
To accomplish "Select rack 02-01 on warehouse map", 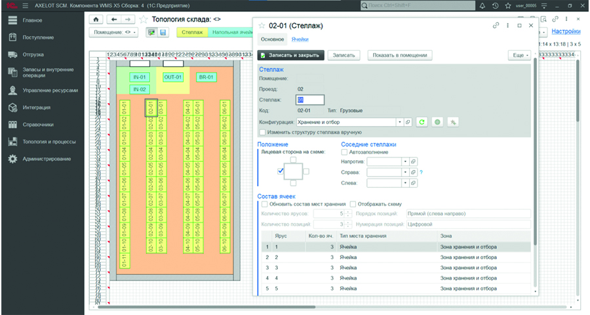I will click(x=151, y=108).
